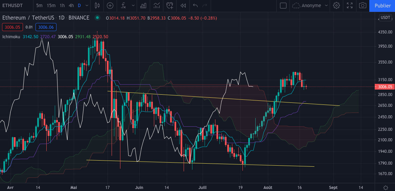This screenshot has width=395, height=191.
Task: Create an alert with the alarm clock icon
Action: (x=170, y=5)
